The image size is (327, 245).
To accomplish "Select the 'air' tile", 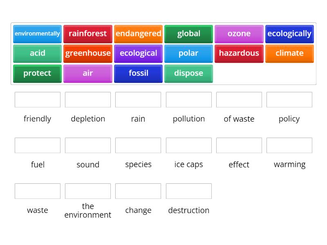I will pos(87,73).
